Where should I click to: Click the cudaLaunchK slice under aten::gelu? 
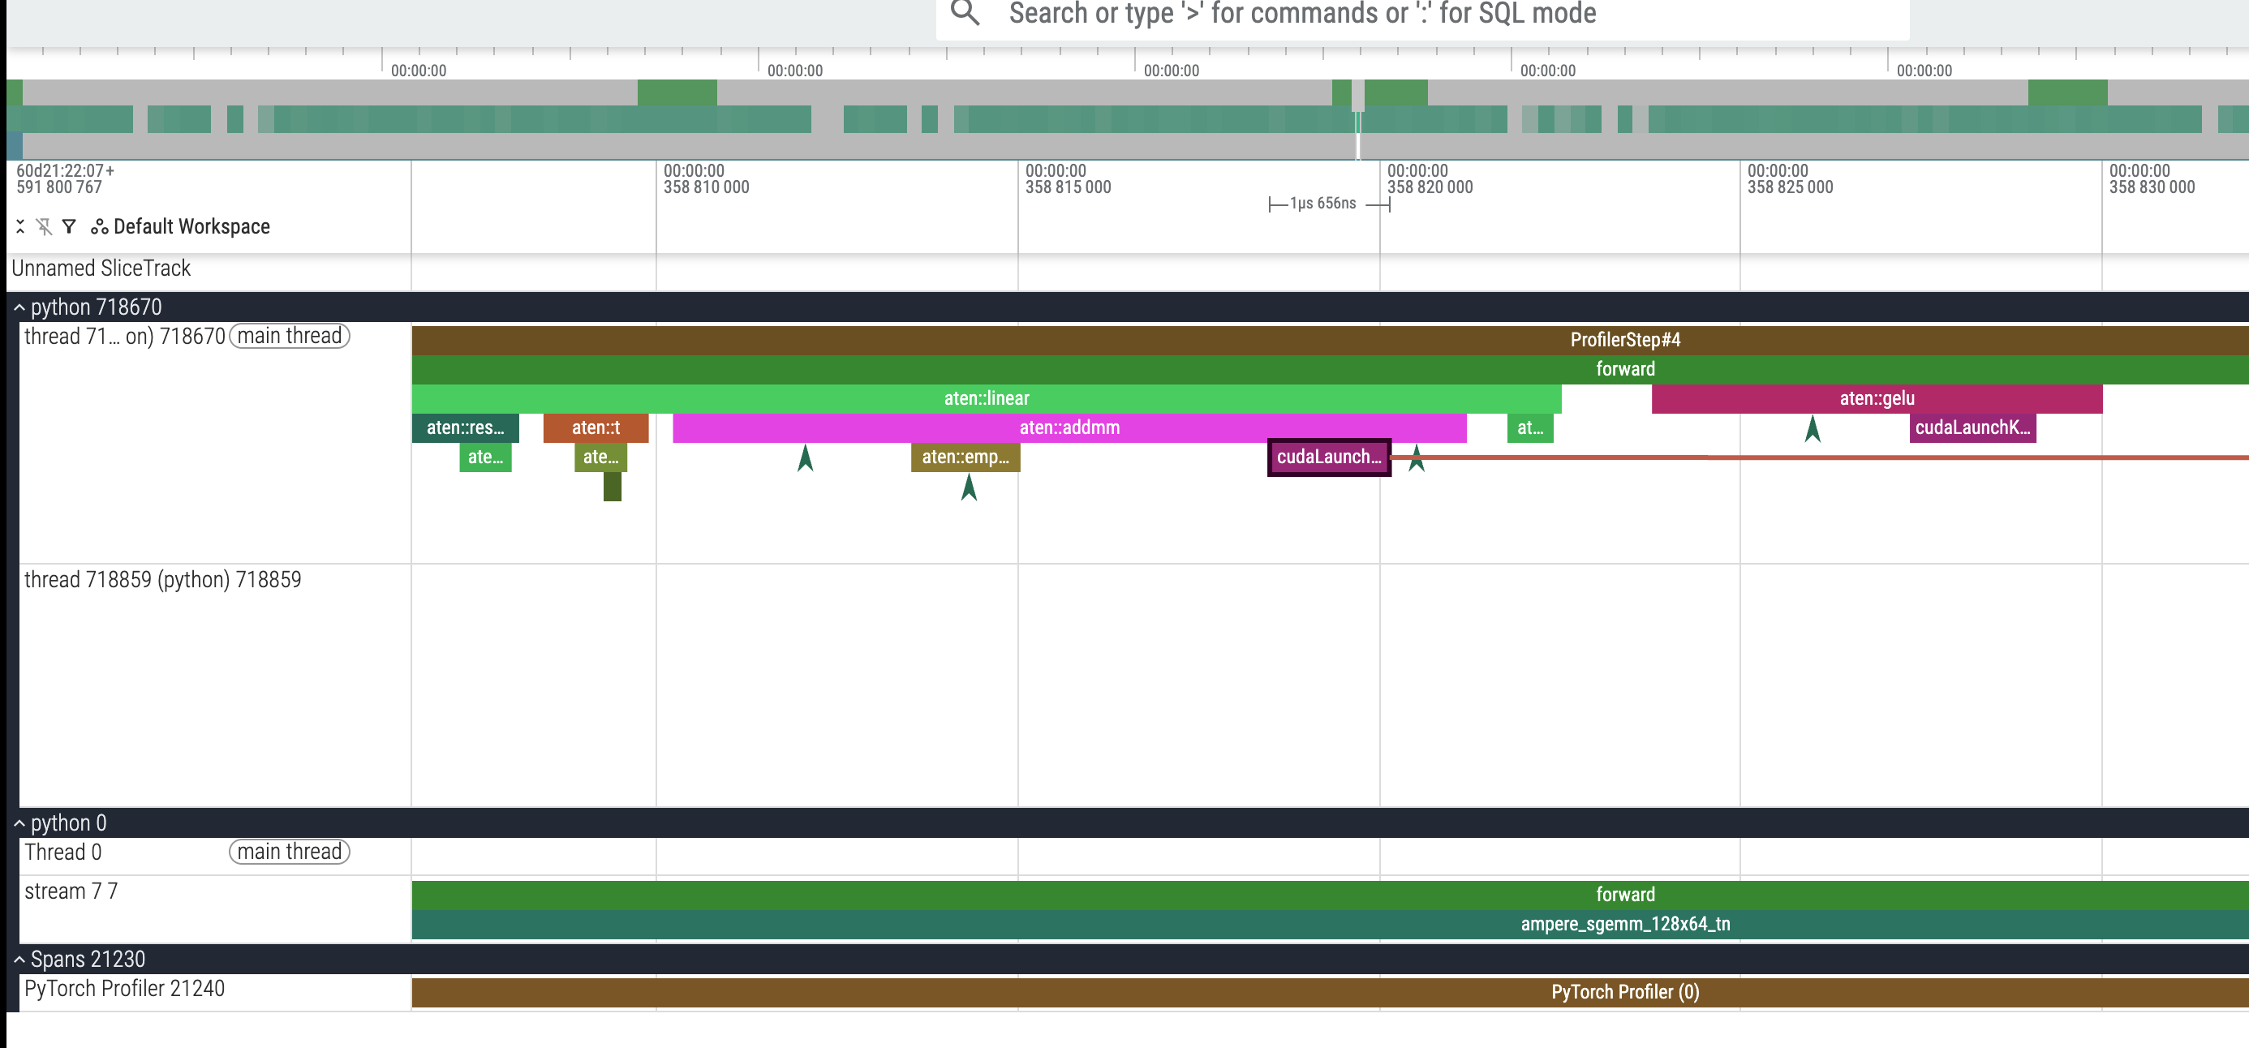click(1972, 427)
